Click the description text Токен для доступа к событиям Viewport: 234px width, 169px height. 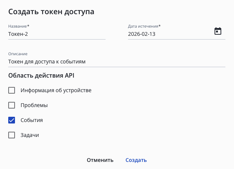coord(47,62)
